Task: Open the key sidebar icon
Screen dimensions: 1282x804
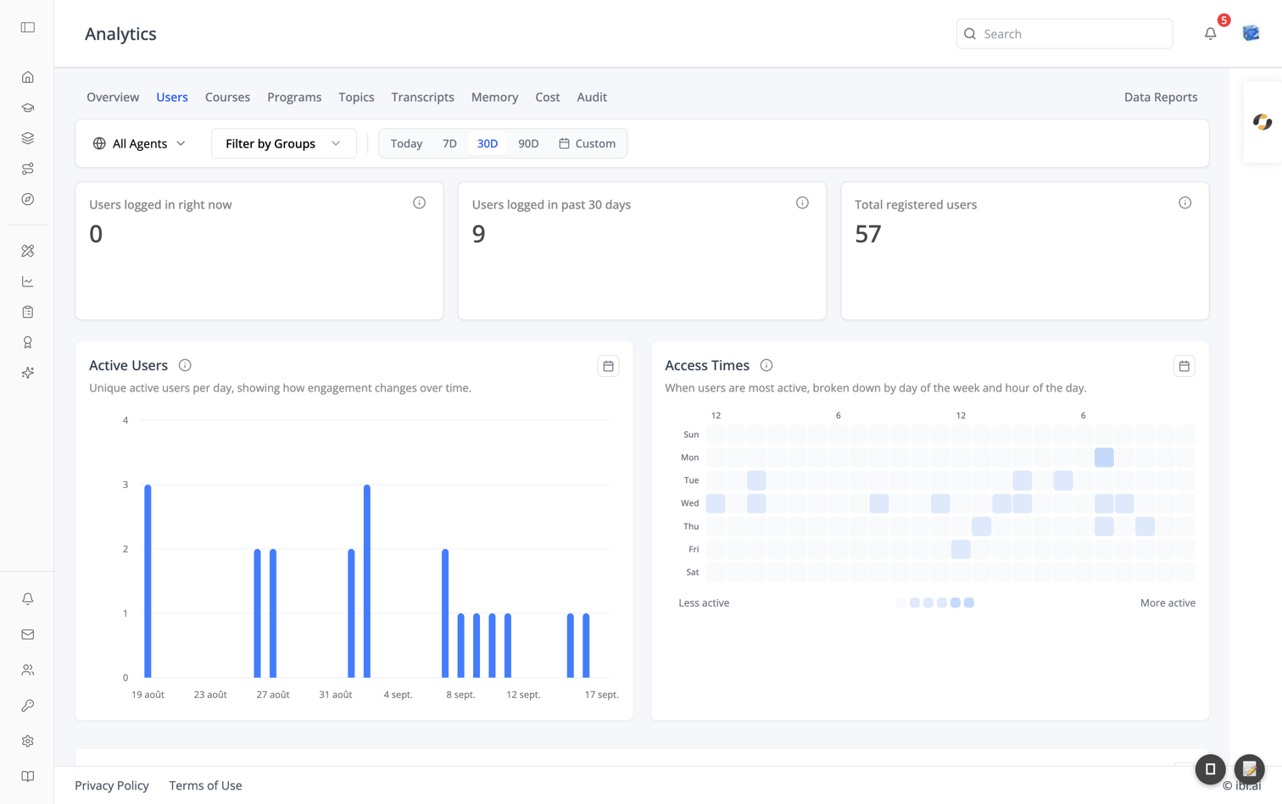Action: 28,706
